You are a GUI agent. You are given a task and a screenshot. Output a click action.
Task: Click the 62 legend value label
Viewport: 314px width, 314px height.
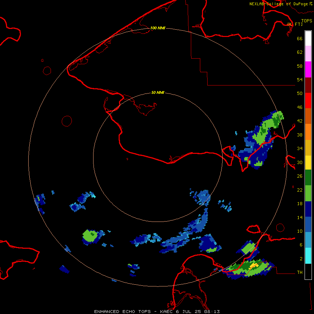pyautogui.click(x=300, y=52)
